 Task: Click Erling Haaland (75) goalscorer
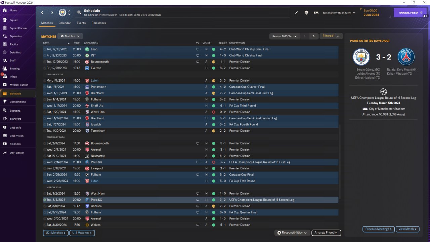point(368,78)
